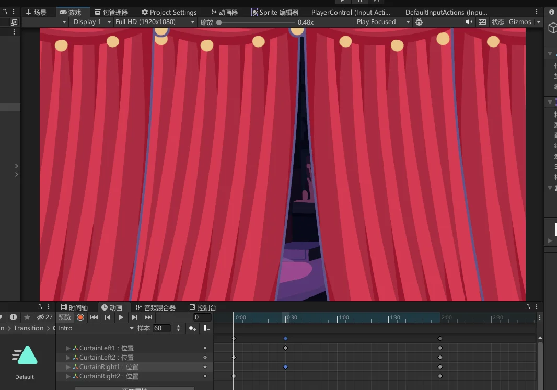Click the 样本 sample rate field
This screenshot has height=390, width=557.
161,328
